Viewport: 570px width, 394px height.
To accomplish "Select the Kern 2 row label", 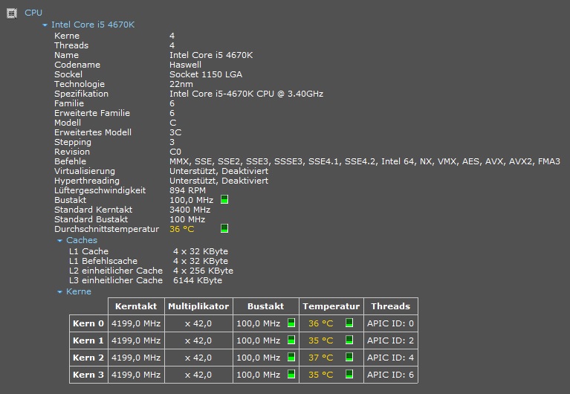I will click(88, 358).
